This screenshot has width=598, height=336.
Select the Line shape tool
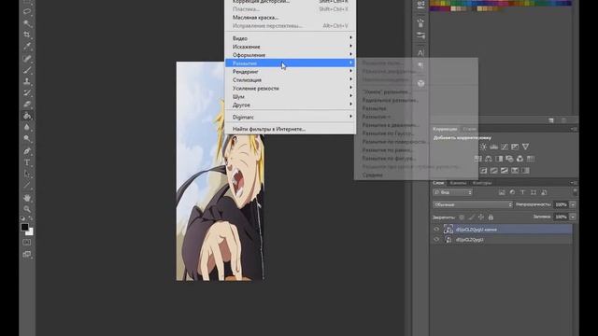27,186
